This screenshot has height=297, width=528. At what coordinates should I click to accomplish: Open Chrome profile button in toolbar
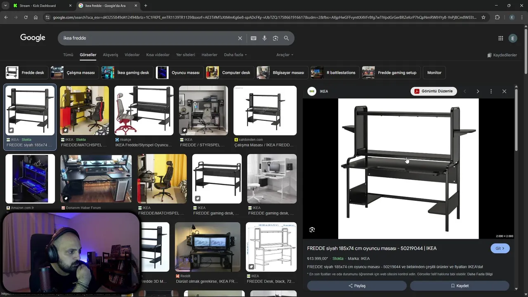[x=512, y=17]
